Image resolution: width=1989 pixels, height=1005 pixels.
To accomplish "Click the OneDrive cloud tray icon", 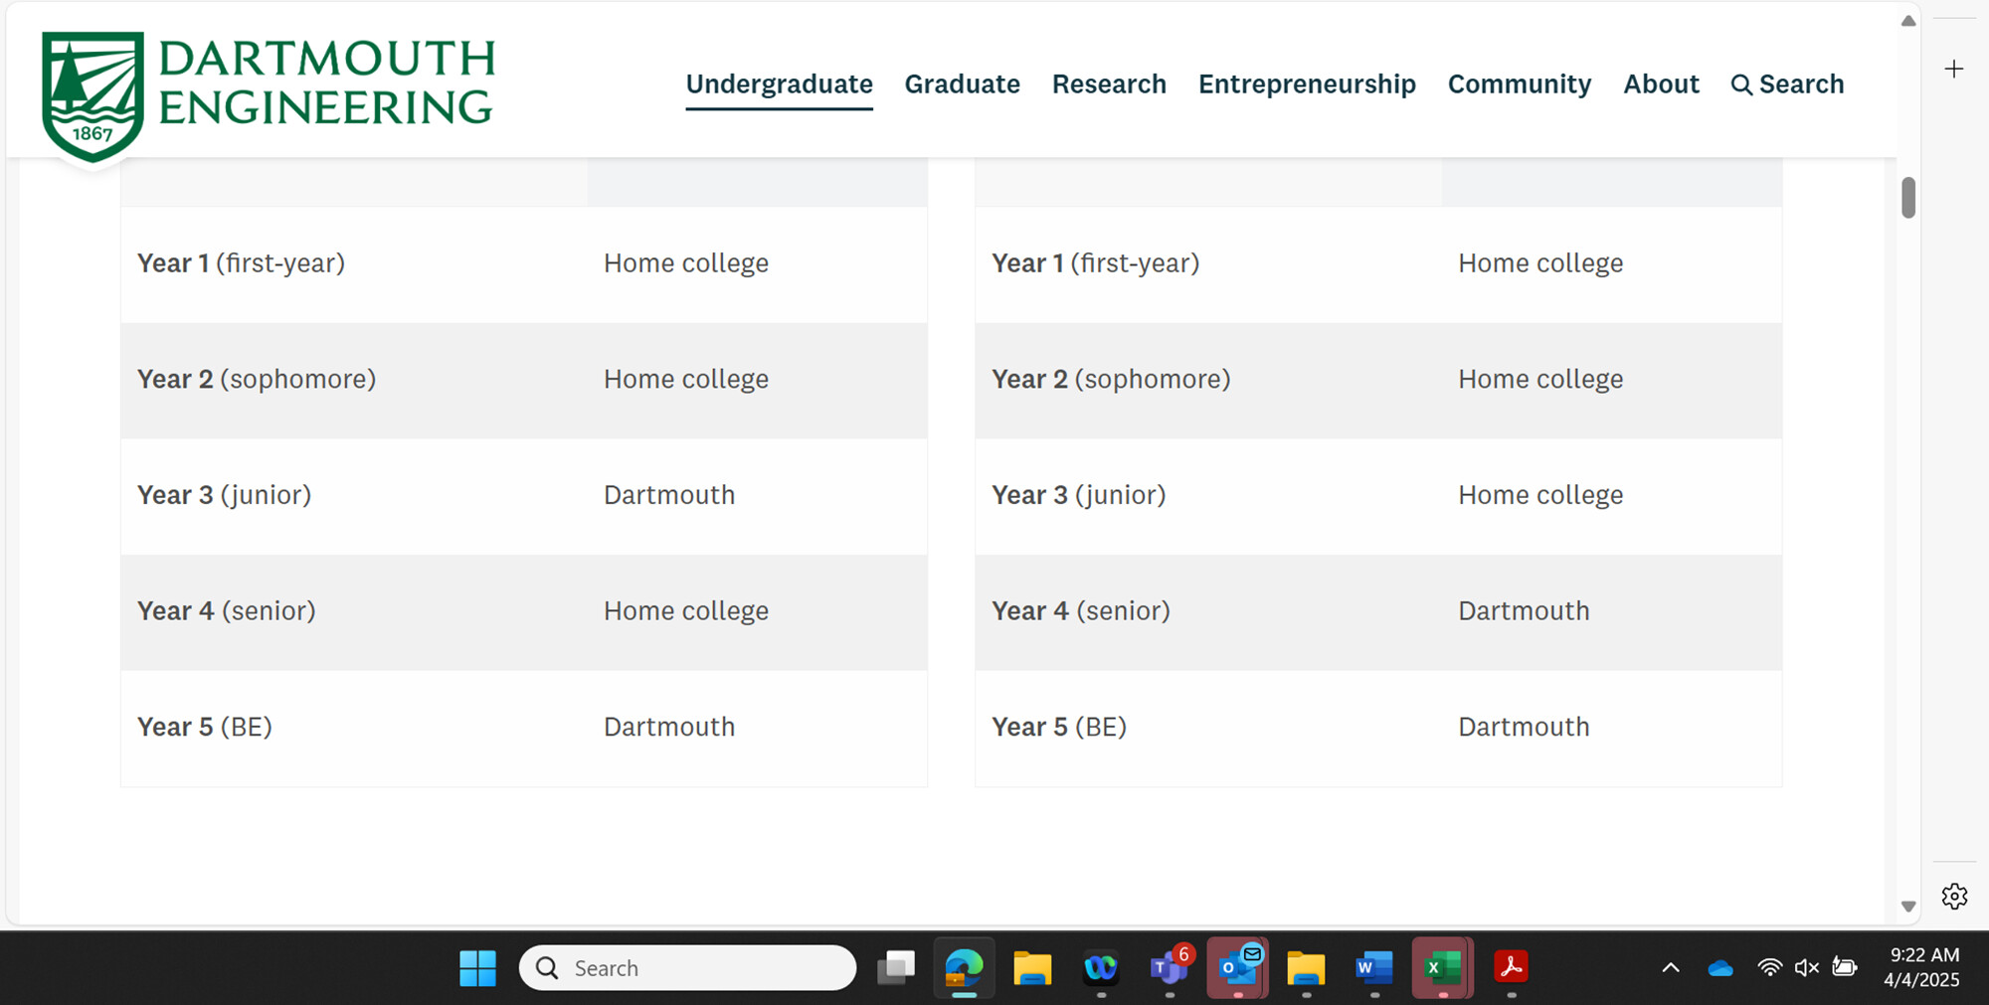I will click(1719, 967).
